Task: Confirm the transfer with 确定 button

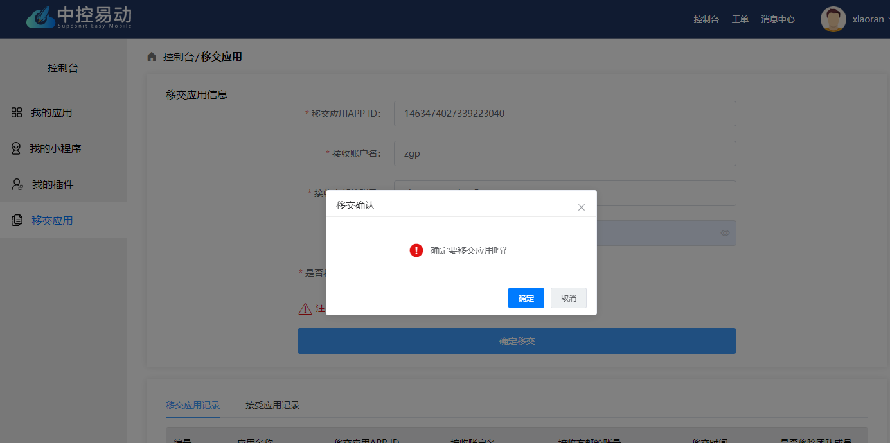Action: click(x=526, y=298)
